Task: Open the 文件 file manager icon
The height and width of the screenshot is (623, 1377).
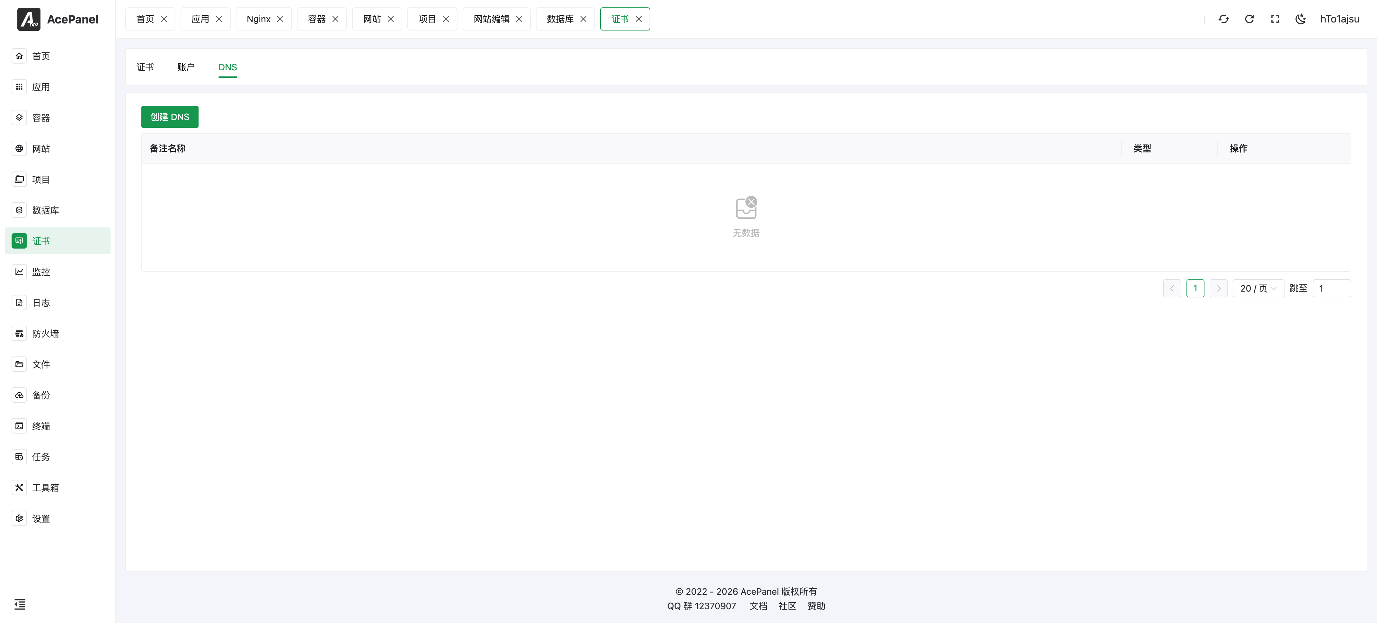Action: [19, 364]
